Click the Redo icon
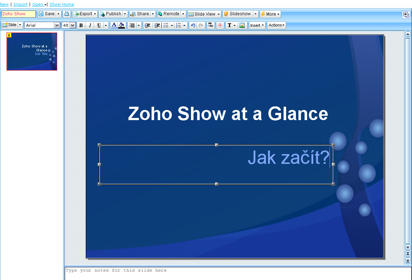 click(201, 25)
